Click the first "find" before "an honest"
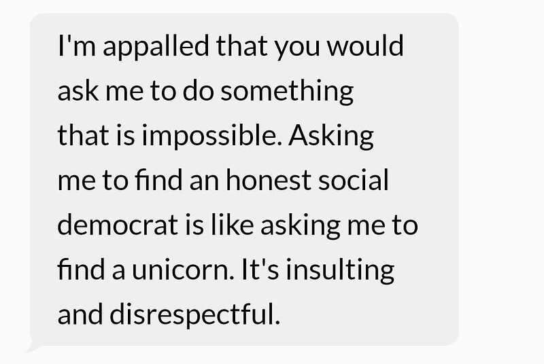 click(x=158, y=180)
